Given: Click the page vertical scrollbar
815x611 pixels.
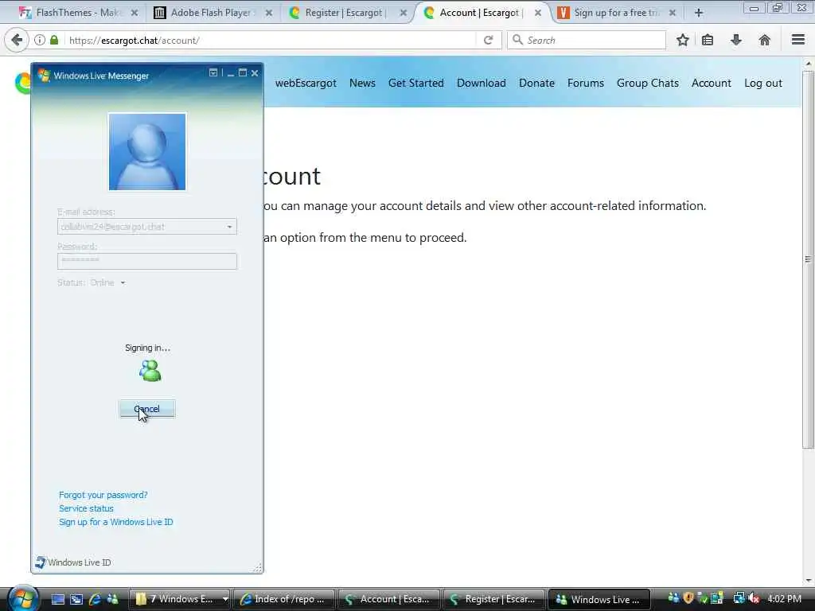Looking at the screenshot, I should (808, 259).
